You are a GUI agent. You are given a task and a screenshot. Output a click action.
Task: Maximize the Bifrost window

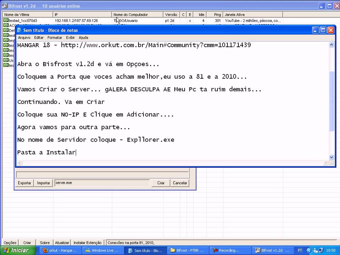(x=330, y=6)
